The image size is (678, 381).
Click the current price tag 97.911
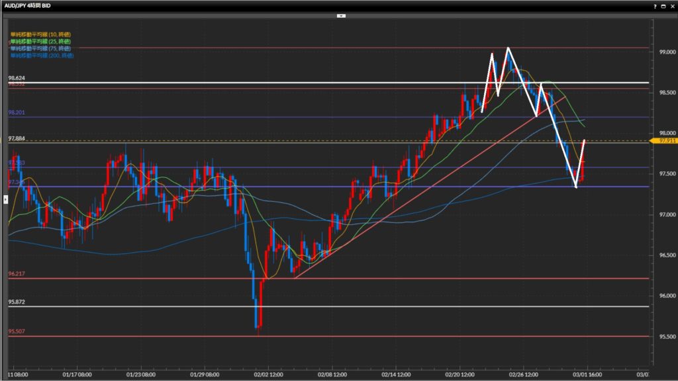click(x=662, y=141)
